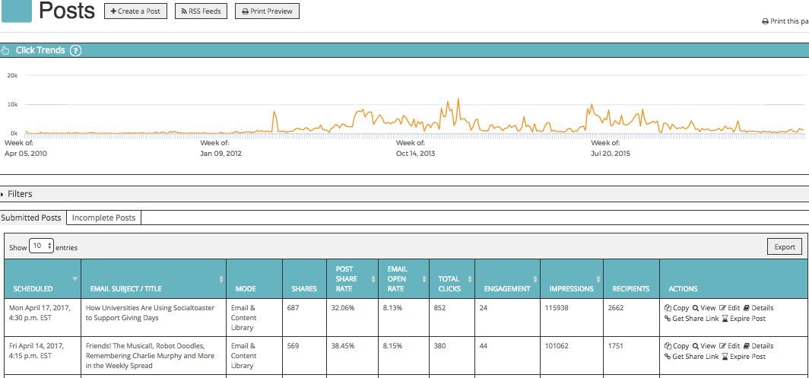Get Share Link for the Giving Days post
809x378 pixels.
click(x=691, y=319)
